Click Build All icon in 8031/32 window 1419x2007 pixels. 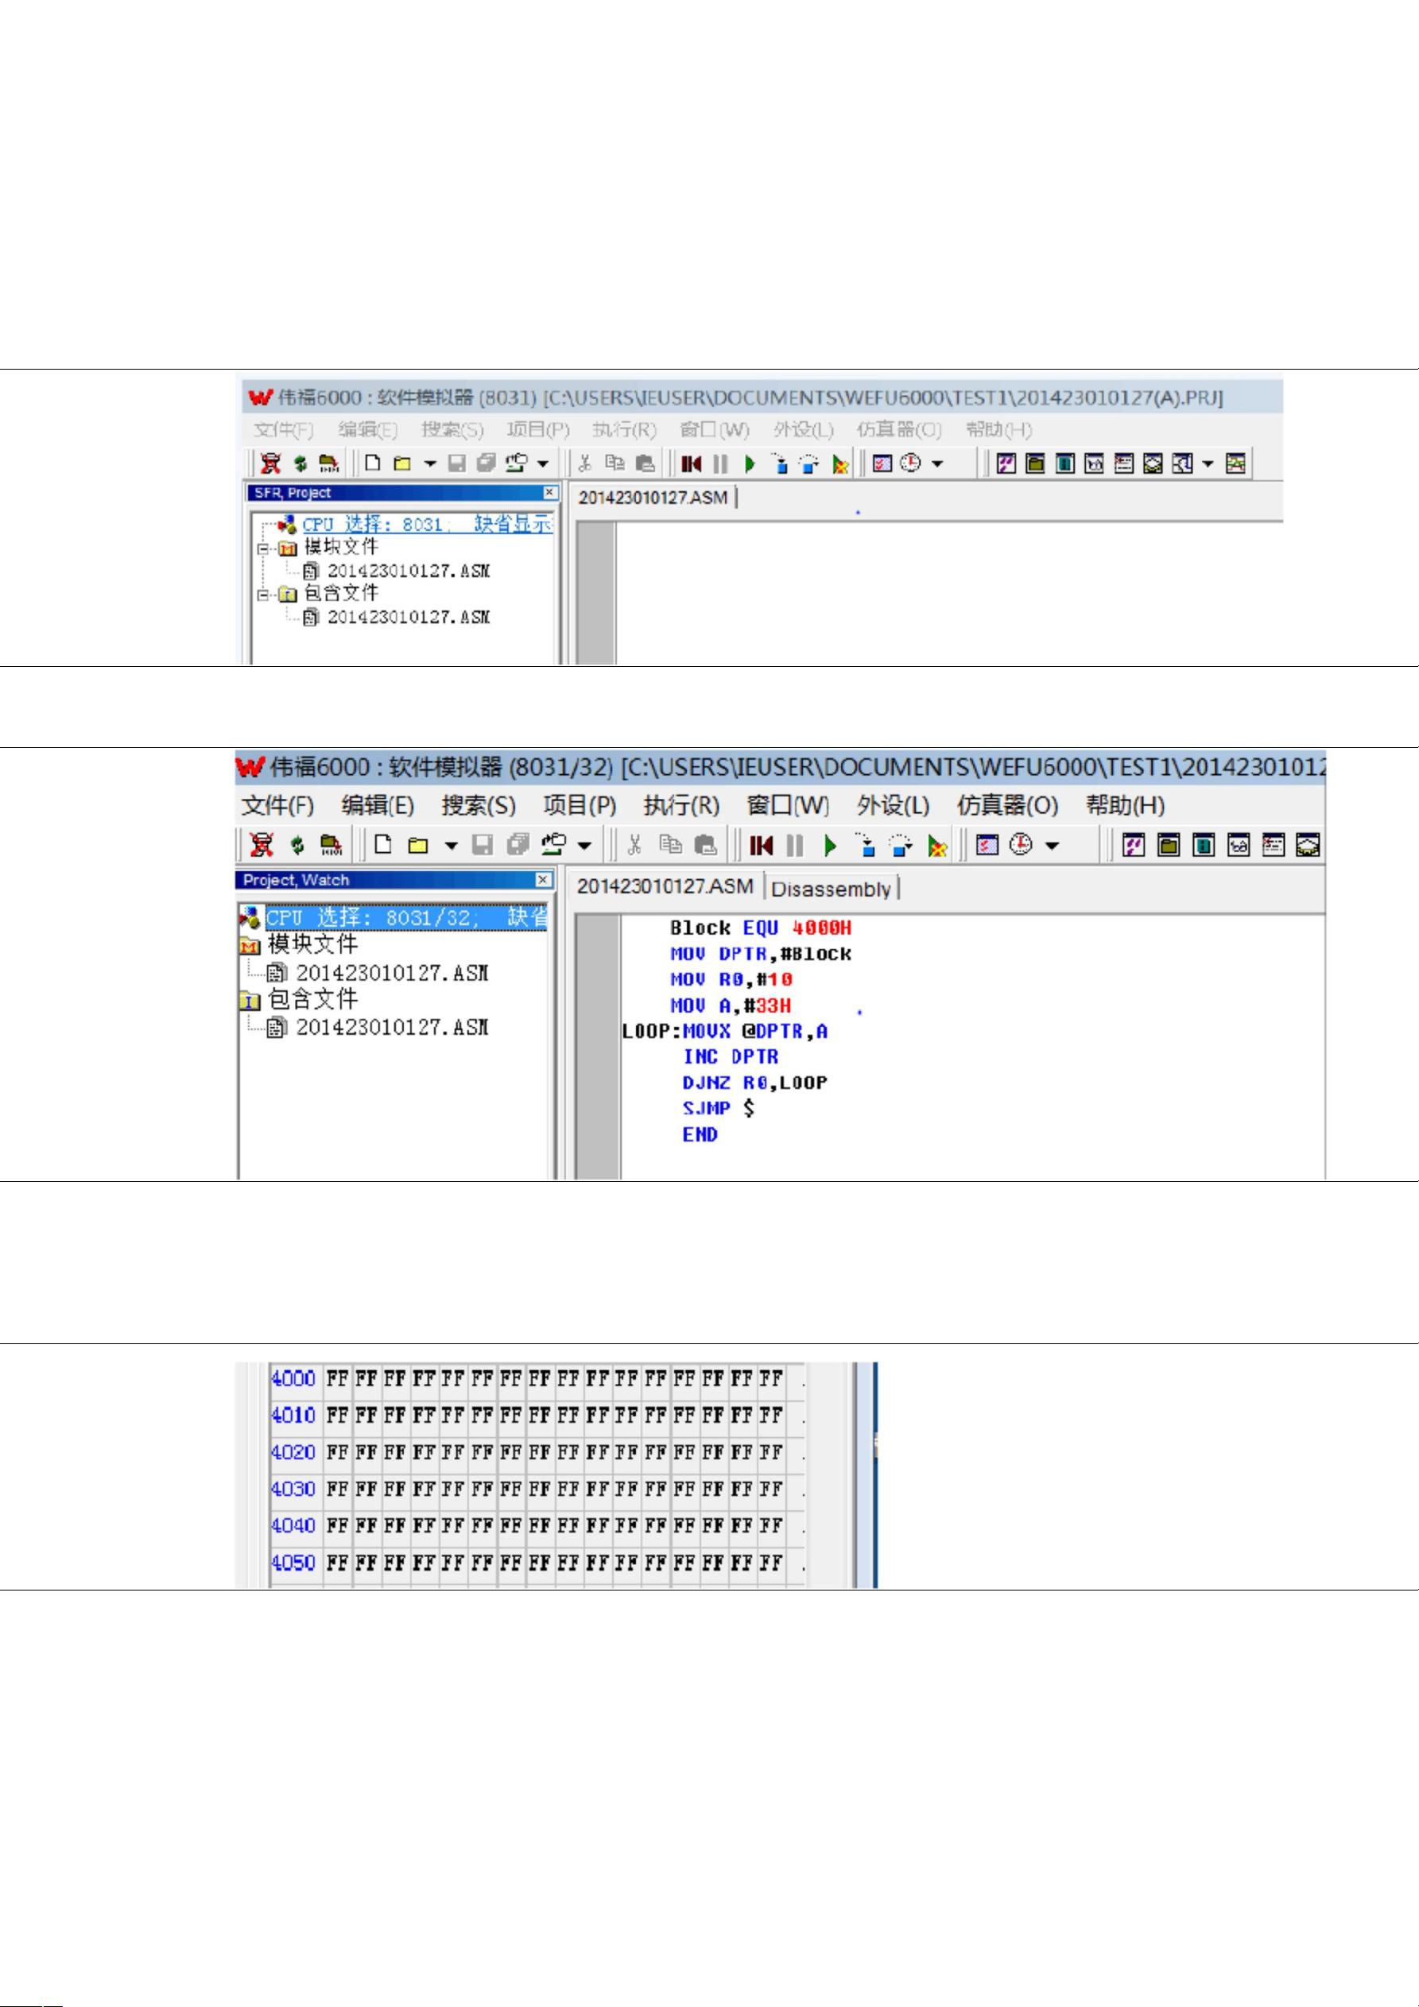(x=331, y=844)
